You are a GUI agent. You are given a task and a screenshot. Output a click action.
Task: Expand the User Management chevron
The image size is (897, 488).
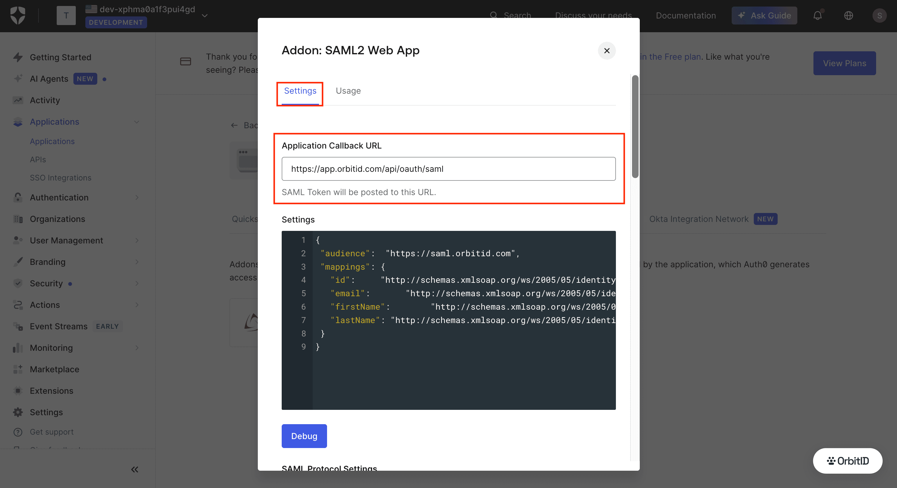tap(137, 240)
